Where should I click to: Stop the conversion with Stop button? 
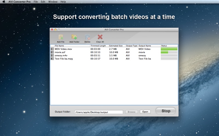[x=166, y=111]
